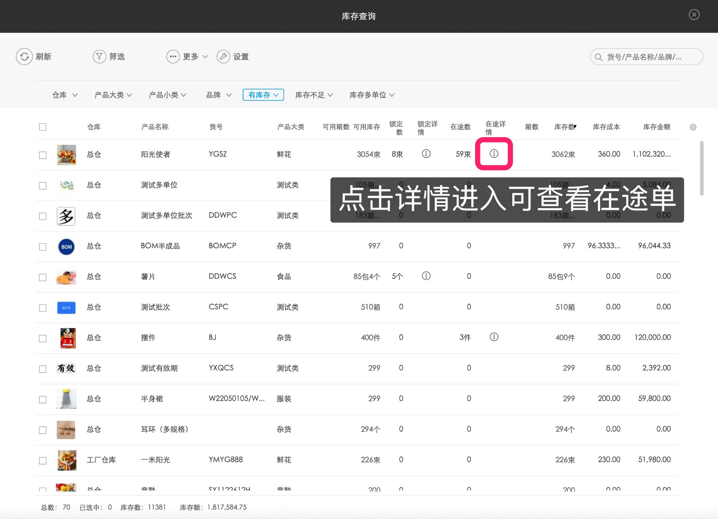Expand the 产品小类 filter dropdown
This screenshot has height=519, width=718.
(167, 95)
